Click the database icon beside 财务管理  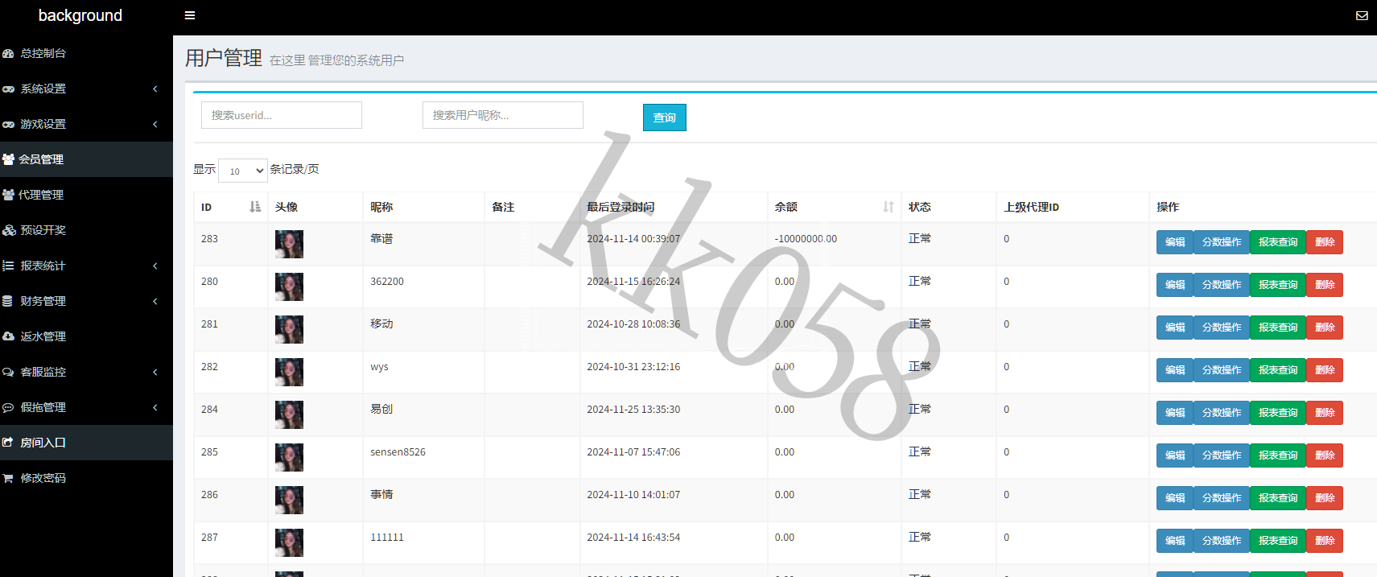click(7, 301)
